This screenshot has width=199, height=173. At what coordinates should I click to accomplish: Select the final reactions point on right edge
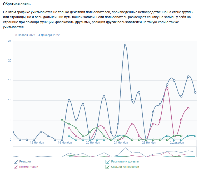[x=195, y=93]
